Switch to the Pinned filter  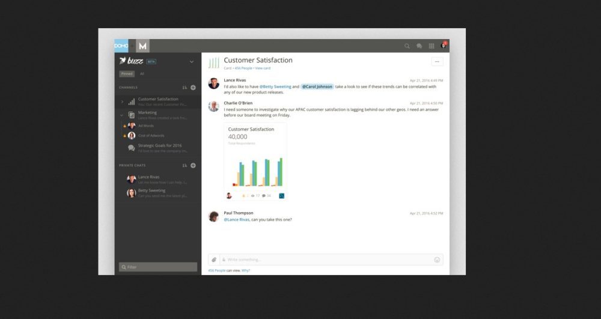pyautogui.click(x=127, y=74)
